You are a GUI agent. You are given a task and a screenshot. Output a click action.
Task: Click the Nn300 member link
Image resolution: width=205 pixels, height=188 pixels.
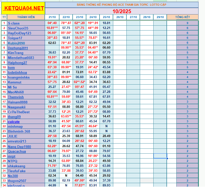point(13,176)
